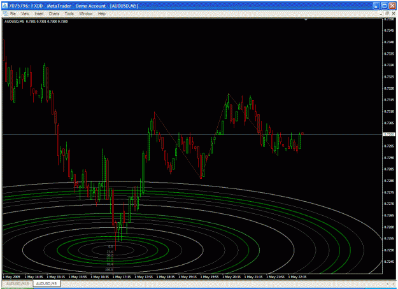Click the 0.7310 price scale label

pyautogui.click(x=389, y=111)
